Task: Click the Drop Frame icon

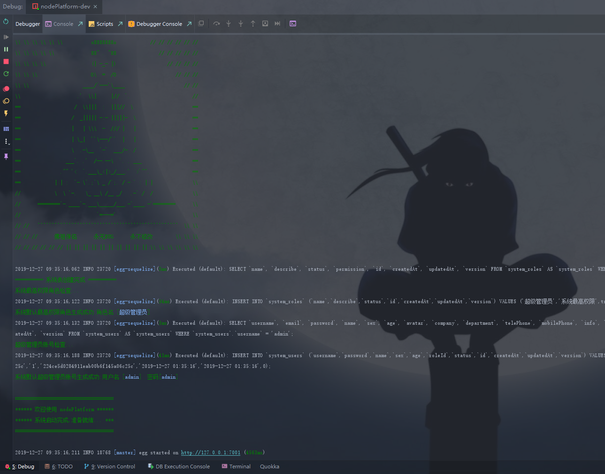Action: coord(265,23)
